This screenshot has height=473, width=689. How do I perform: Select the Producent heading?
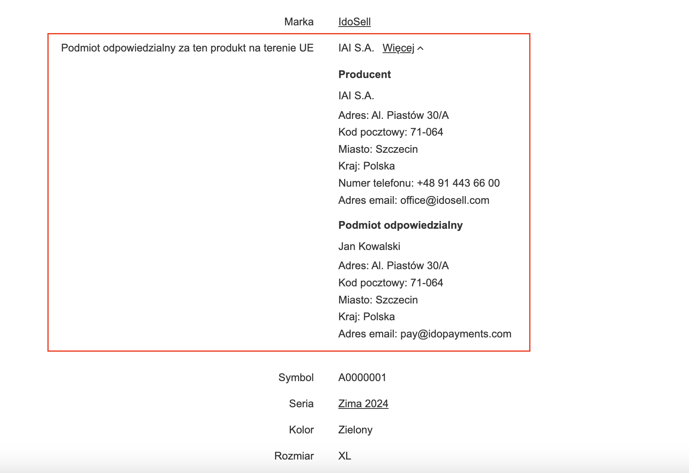point(365,74)
